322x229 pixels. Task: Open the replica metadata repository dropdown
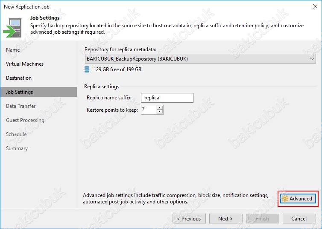pyautogui.click(x=200, y=58)
